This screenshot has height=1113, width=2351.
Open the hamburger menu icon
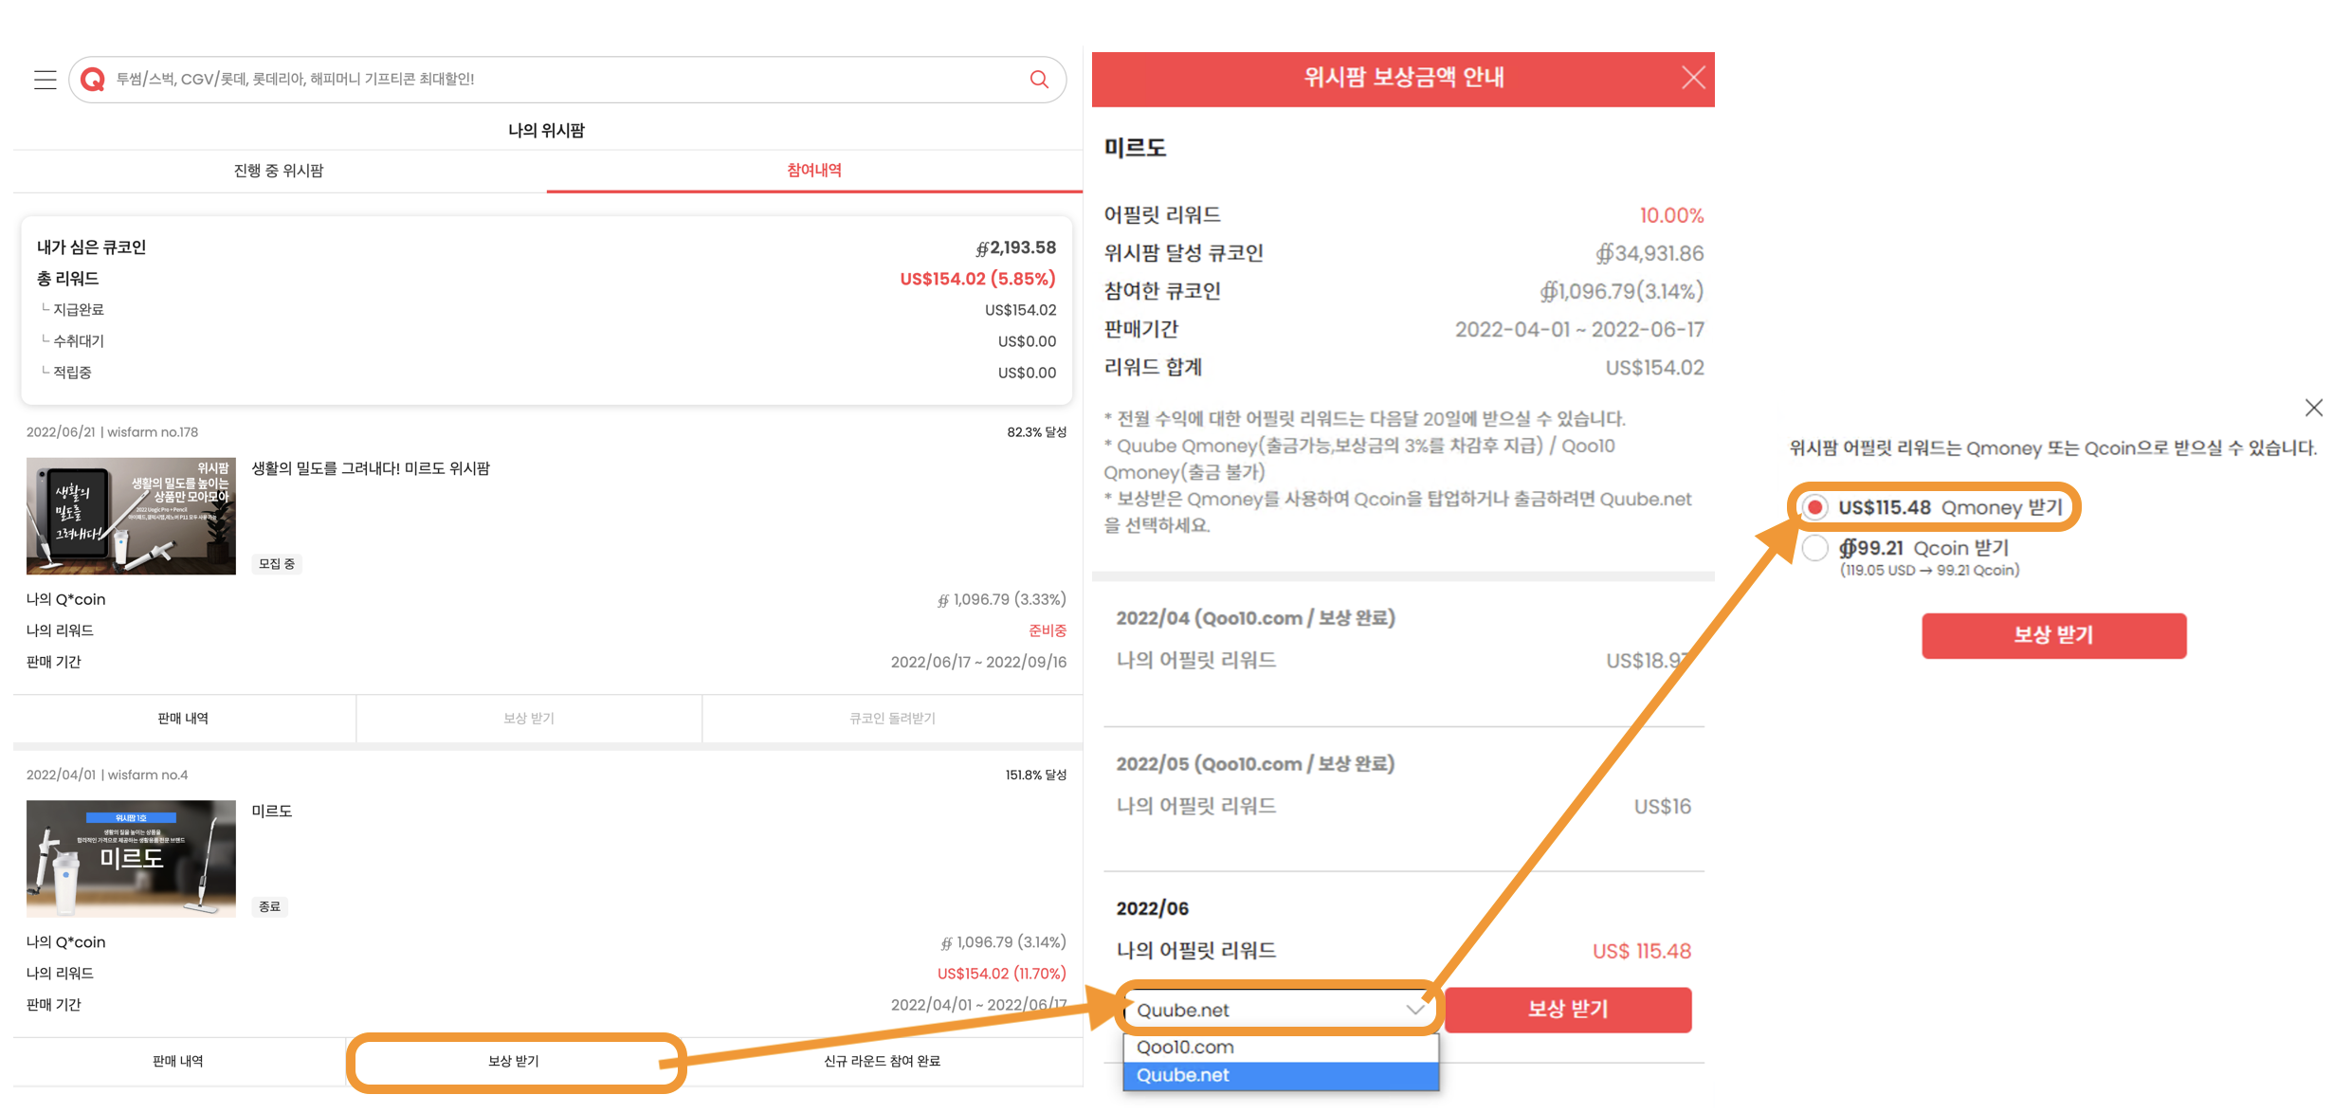[x=45, y=80]
